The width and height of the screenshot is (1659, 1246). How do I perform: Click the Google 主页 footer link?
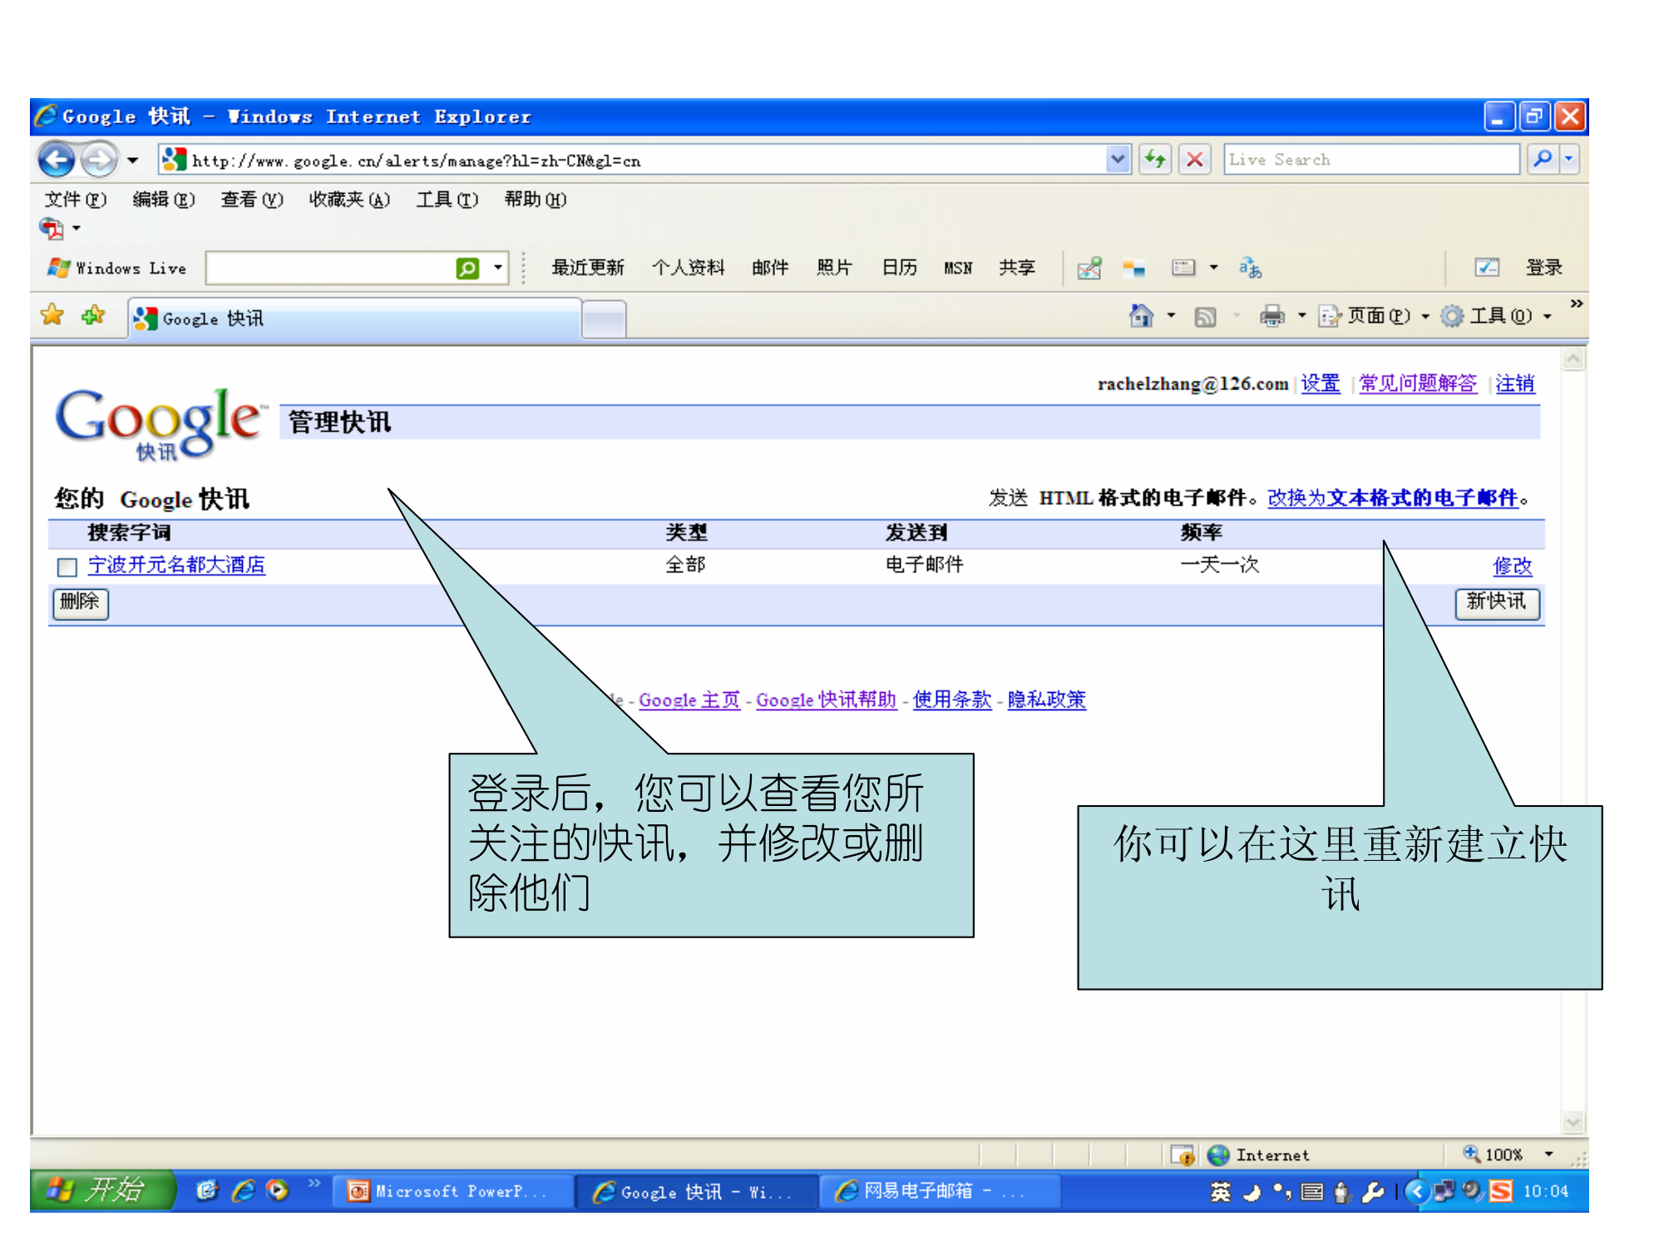(689, 700)
